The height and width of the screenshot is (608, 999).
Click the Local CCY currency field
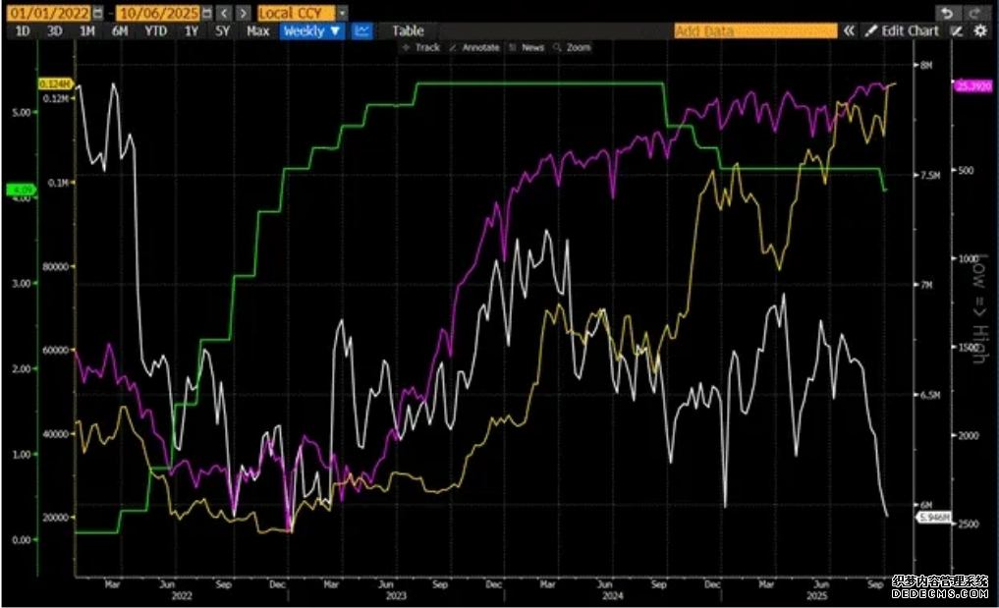[x=297, y=13]
